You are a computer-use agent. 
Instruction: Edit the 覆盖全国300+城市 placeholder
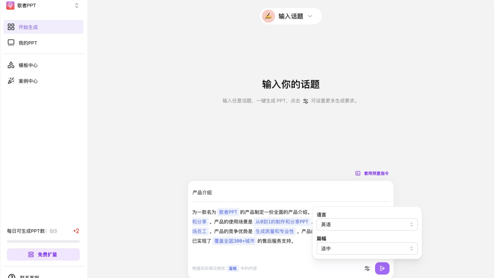(234, 241)
